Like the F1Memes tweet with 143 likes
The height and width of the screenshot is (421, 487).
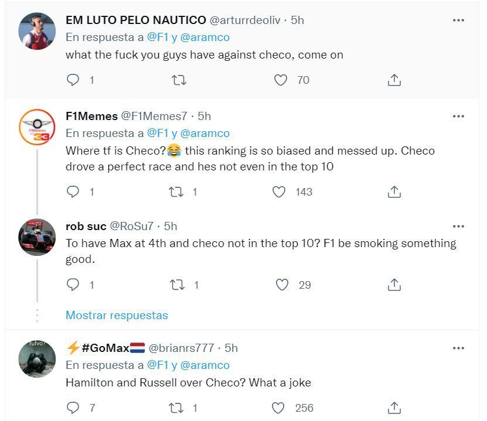coord(280,191)
